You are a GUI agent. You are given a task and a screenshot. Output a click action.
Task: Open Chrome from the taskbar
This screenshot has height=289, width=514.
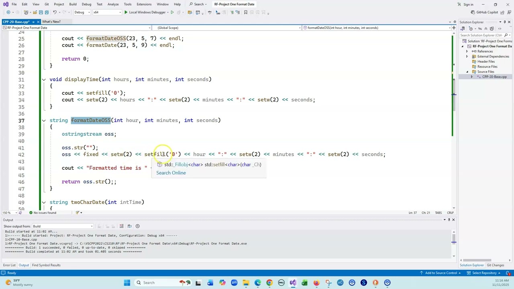pos(269,283)
